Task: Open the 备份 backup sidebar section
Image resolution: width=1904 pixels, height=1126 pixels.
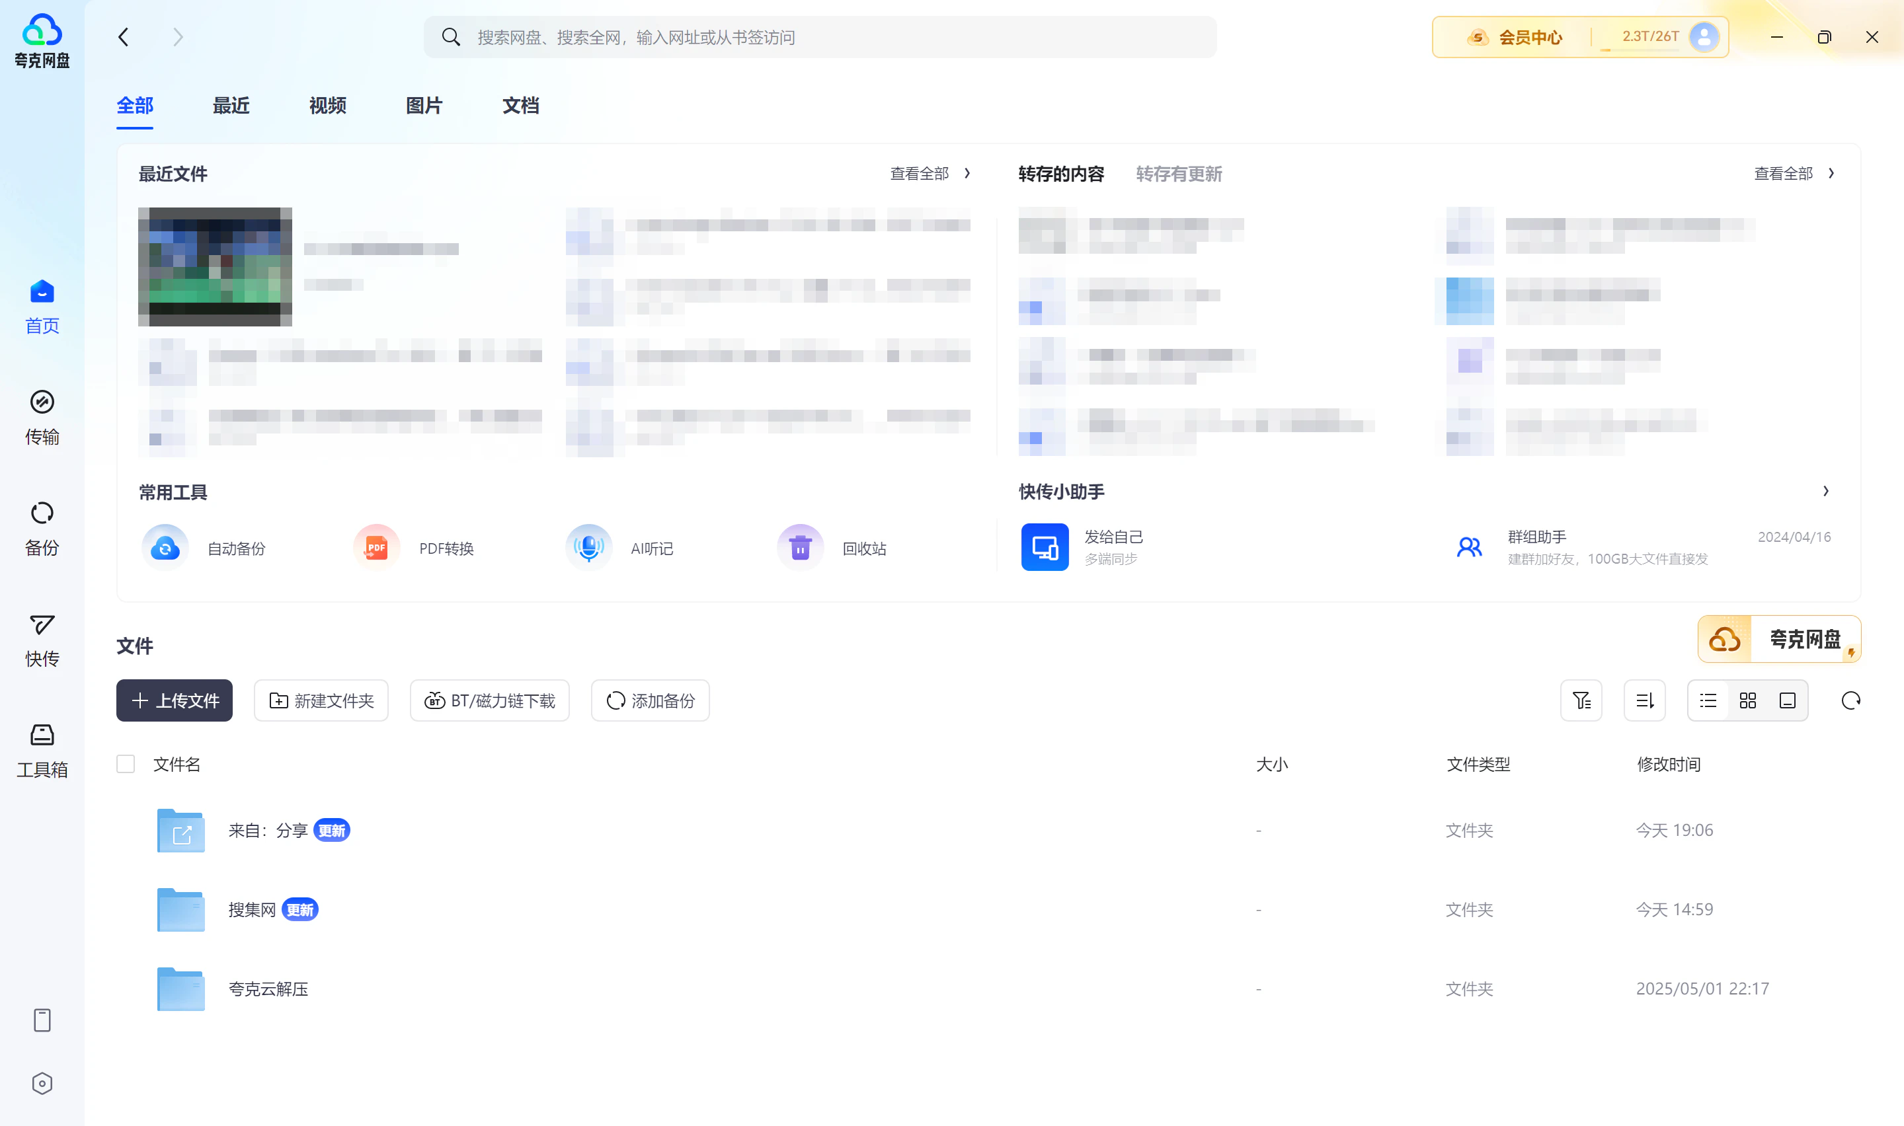Action: 42,529
